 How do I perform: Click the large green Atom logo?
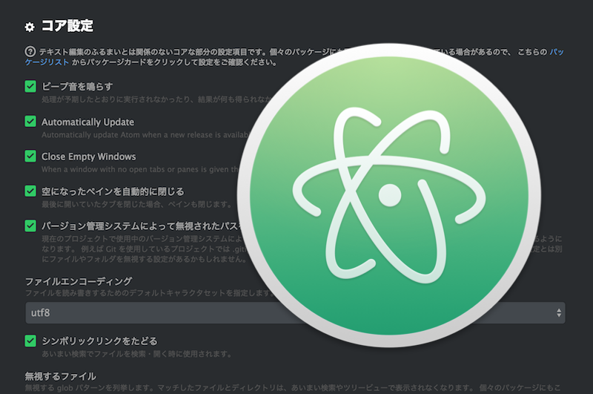coord(388,196)
